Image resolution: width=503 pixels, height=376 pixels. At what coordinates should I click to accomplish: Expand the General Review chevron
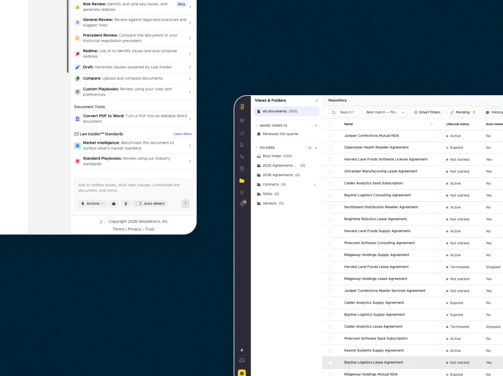190,23
